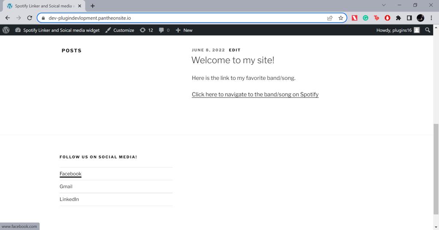Open the Welcome to my site! post
The image size is (439, 230).
(x=233, y=60)
